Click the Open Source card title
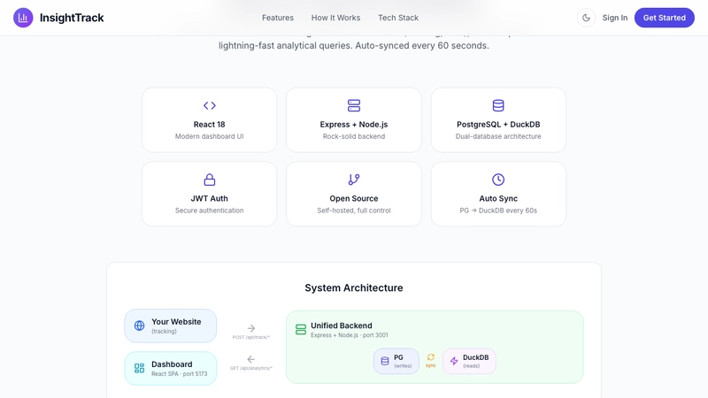708x398 pixels. point(354,198)
